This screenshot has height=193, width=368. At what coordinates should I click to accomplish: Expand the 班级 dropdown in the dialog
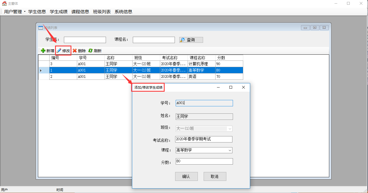tap(229, 129)
